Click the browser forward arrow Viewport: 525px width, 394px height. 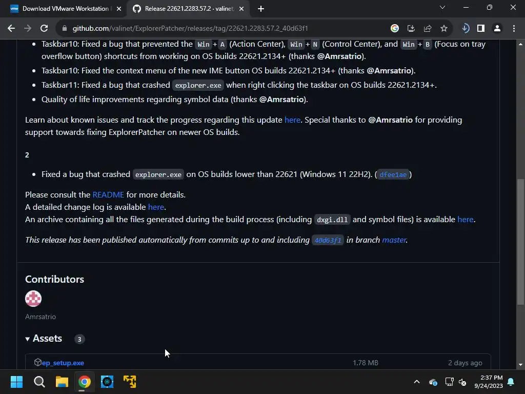tap(28, 29)
